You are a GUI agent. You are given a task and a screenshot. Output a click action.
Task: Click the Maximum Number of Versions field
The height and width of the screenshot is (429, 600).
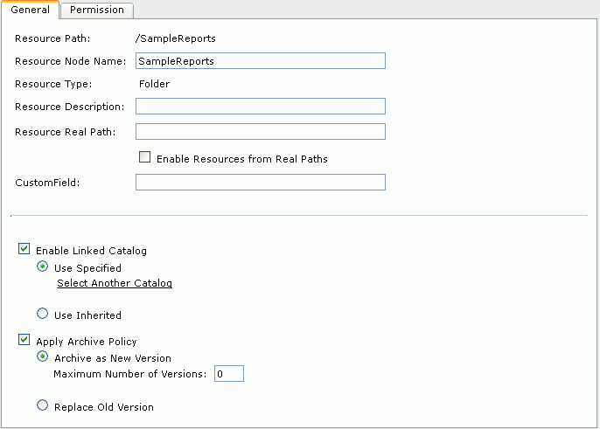pos(229,374)
